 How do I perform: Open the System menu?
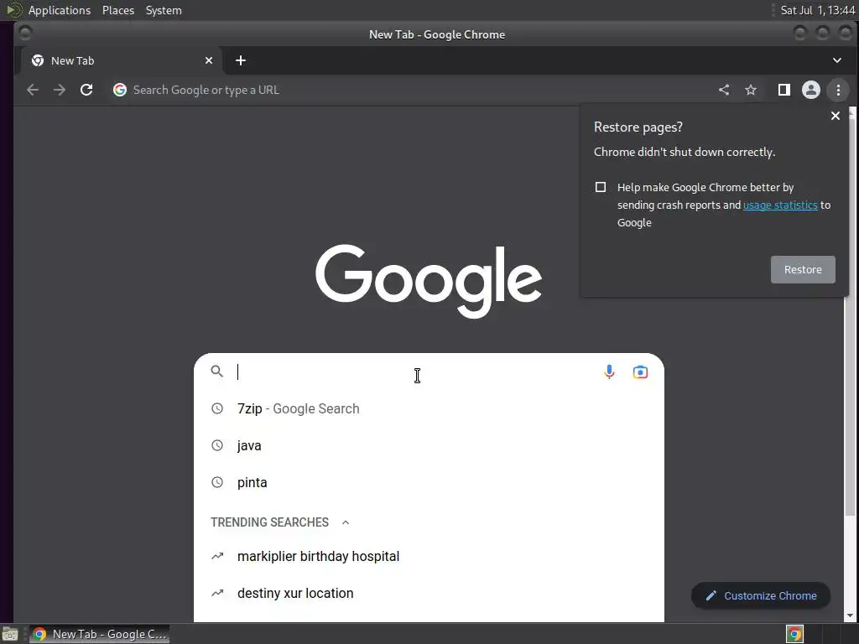164,10
